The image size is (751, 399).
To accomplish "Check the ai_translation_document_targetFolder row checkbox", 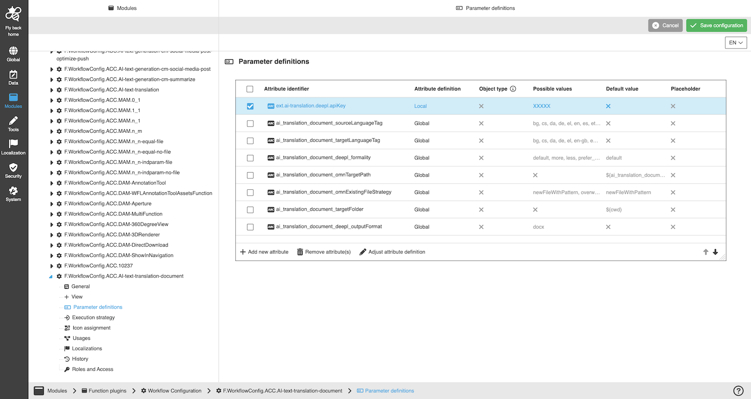I will click(x=250, y=210).
